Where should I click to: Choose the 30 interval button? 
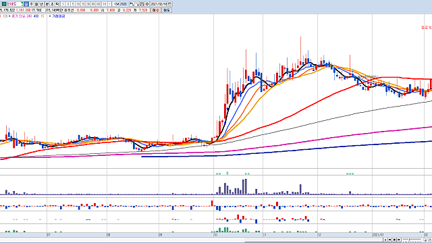pos(88,4)
